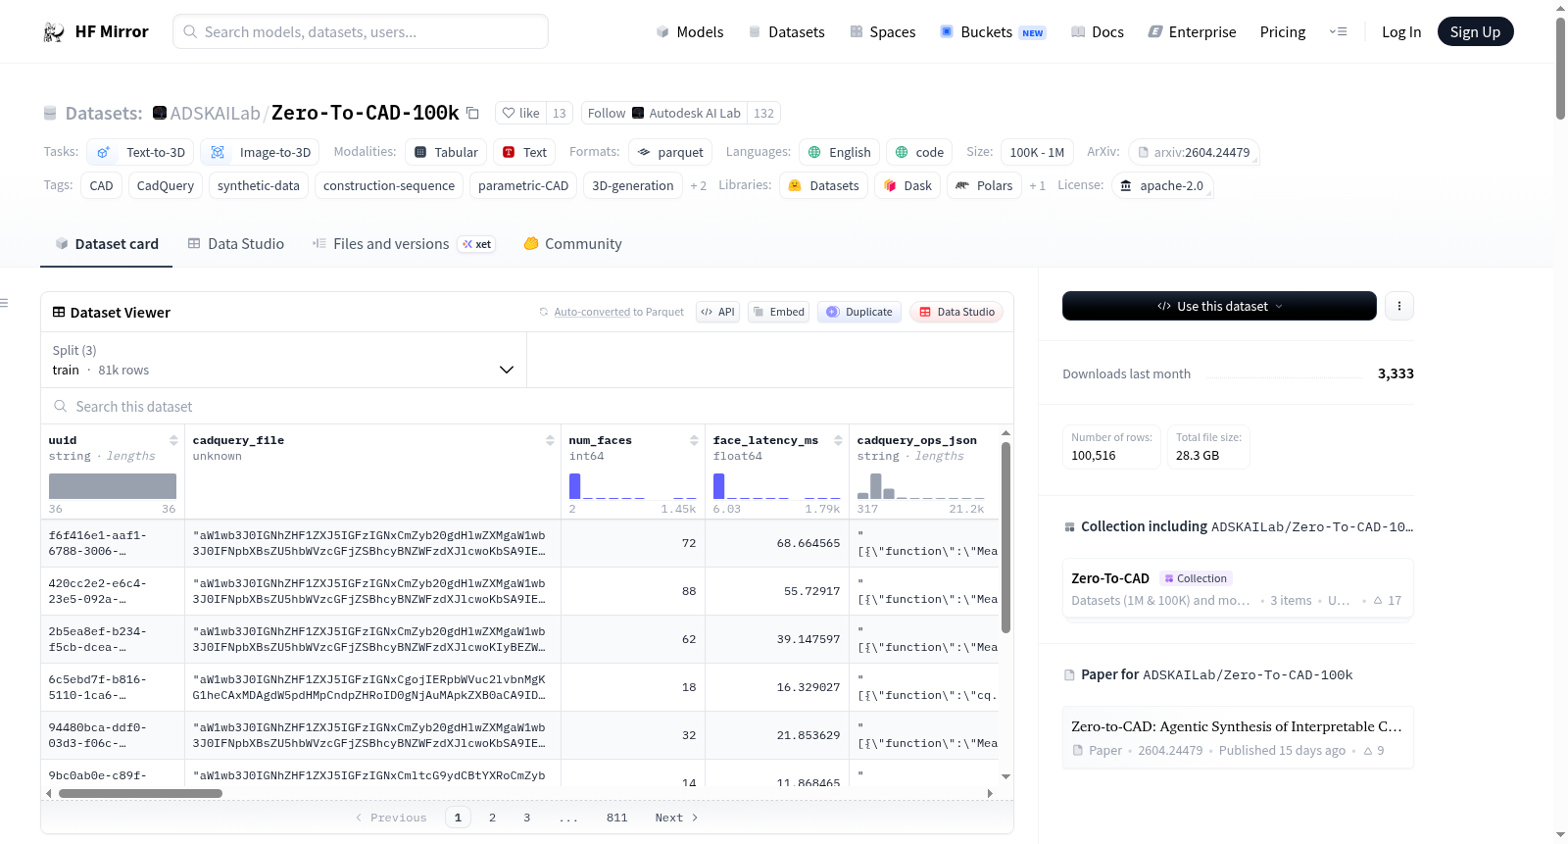This screenshot has height=844, width=1568.
Task: Click the Tabular modality tag
Action: [446, 152]
